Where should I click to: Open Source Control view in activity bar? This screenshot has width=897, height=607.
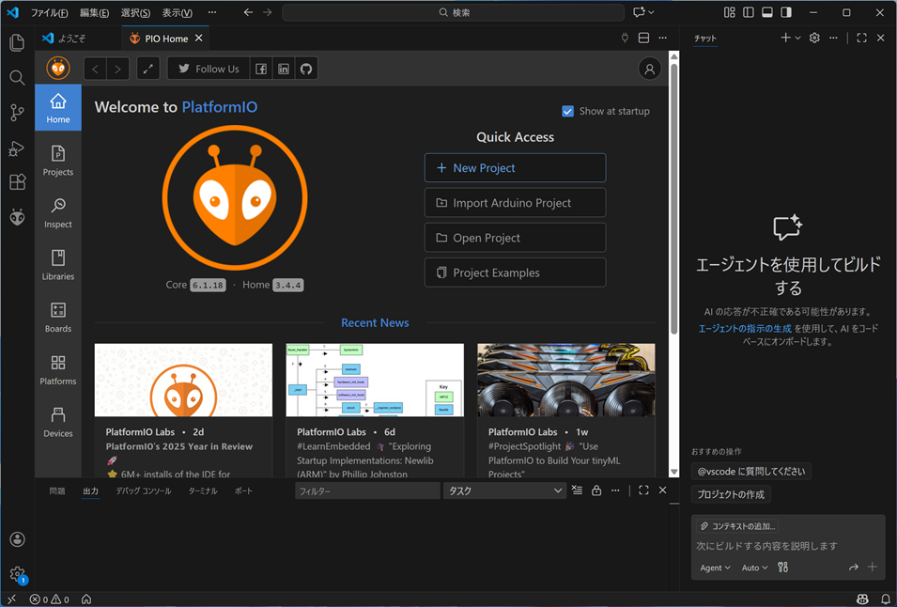coord(17,113)
